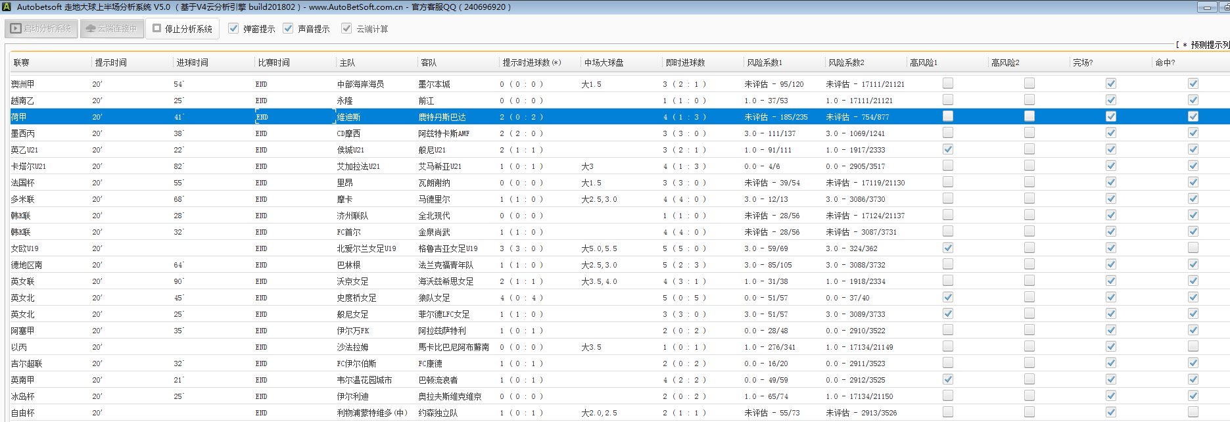Check 高风险2 for the 法国杯 里昂 row
Screen dimensions: 1230x422
[x=1029, y=182]
